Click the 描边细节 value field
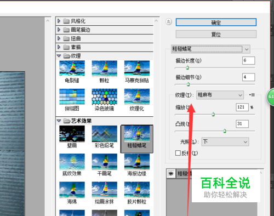Image resolution: width=274 pixels, height=216 pixels. (248, 77)
